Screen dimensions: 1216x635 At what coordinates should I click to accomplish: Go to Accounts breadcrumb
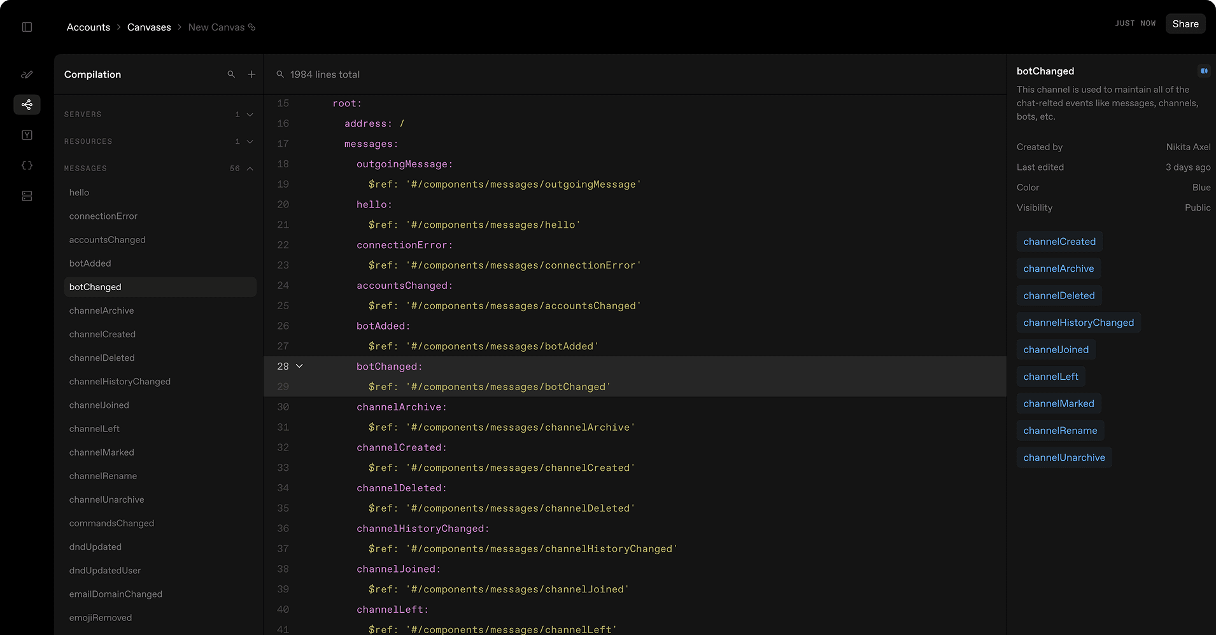point(88,27)
